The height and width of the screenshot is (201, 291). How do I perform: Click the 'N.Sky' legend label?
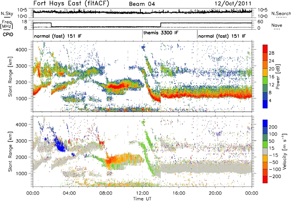7,13
